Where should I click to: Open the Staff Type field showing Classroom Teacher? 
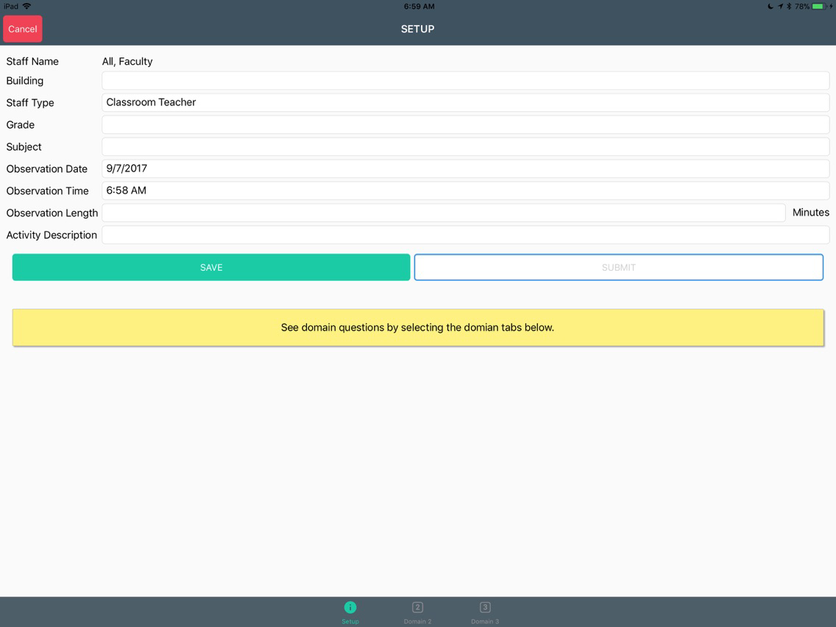[x=465, y=102]
